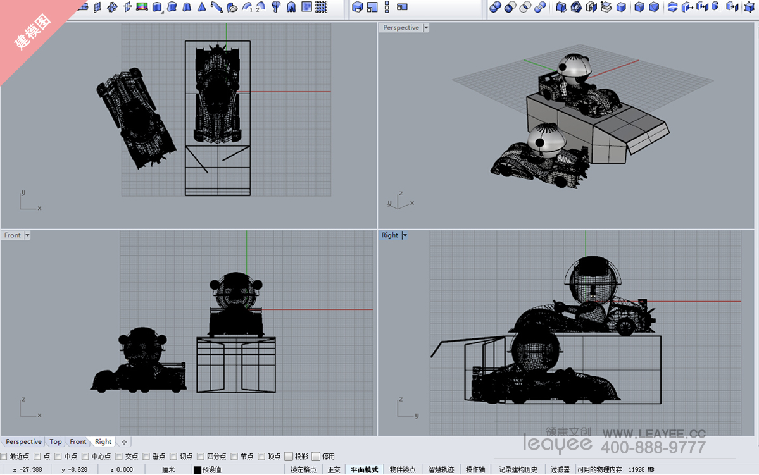Enable the 最近点 osnap checkbox

[4, 456]
